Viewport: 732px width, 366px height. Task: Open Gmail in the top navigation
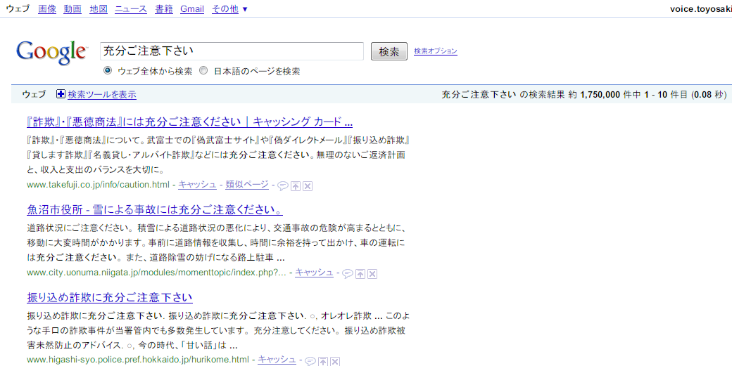(192, 9)
